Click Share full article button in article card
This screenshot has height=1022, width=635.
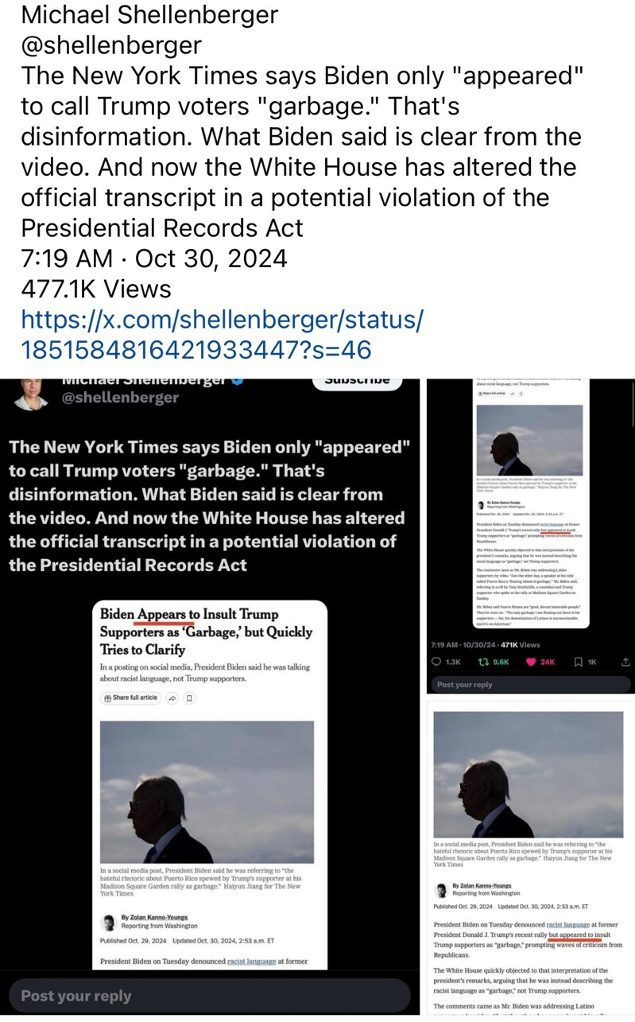(x=131, y=698)
